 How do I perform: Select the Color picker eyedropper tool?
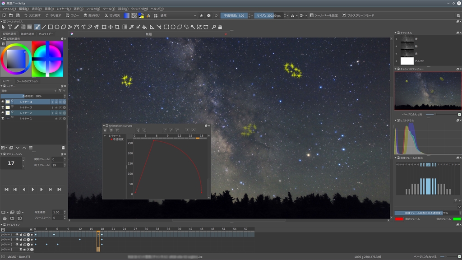(131, 27)
